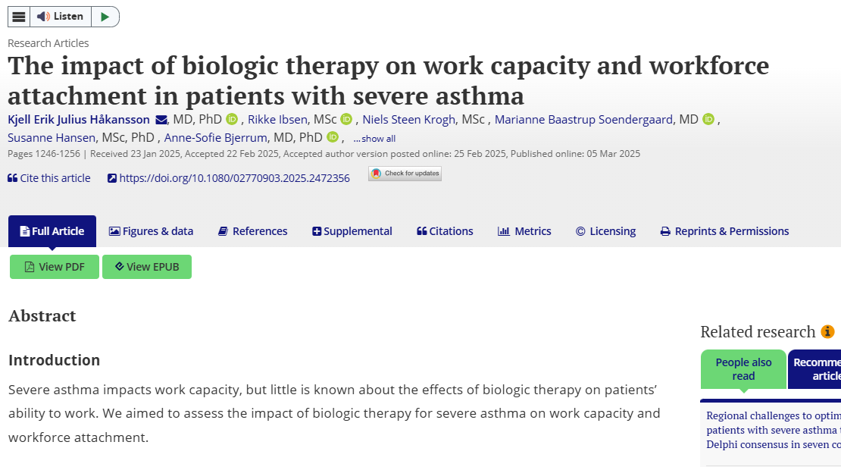Viewport: 841px width, 467px height.
Task: Open the Supplemental section
Action: (352, 230)
